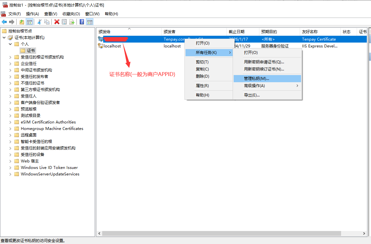
Task: Toggle the show/hide action pane icon
Action: pyautogui.click(x=90, y=22)
